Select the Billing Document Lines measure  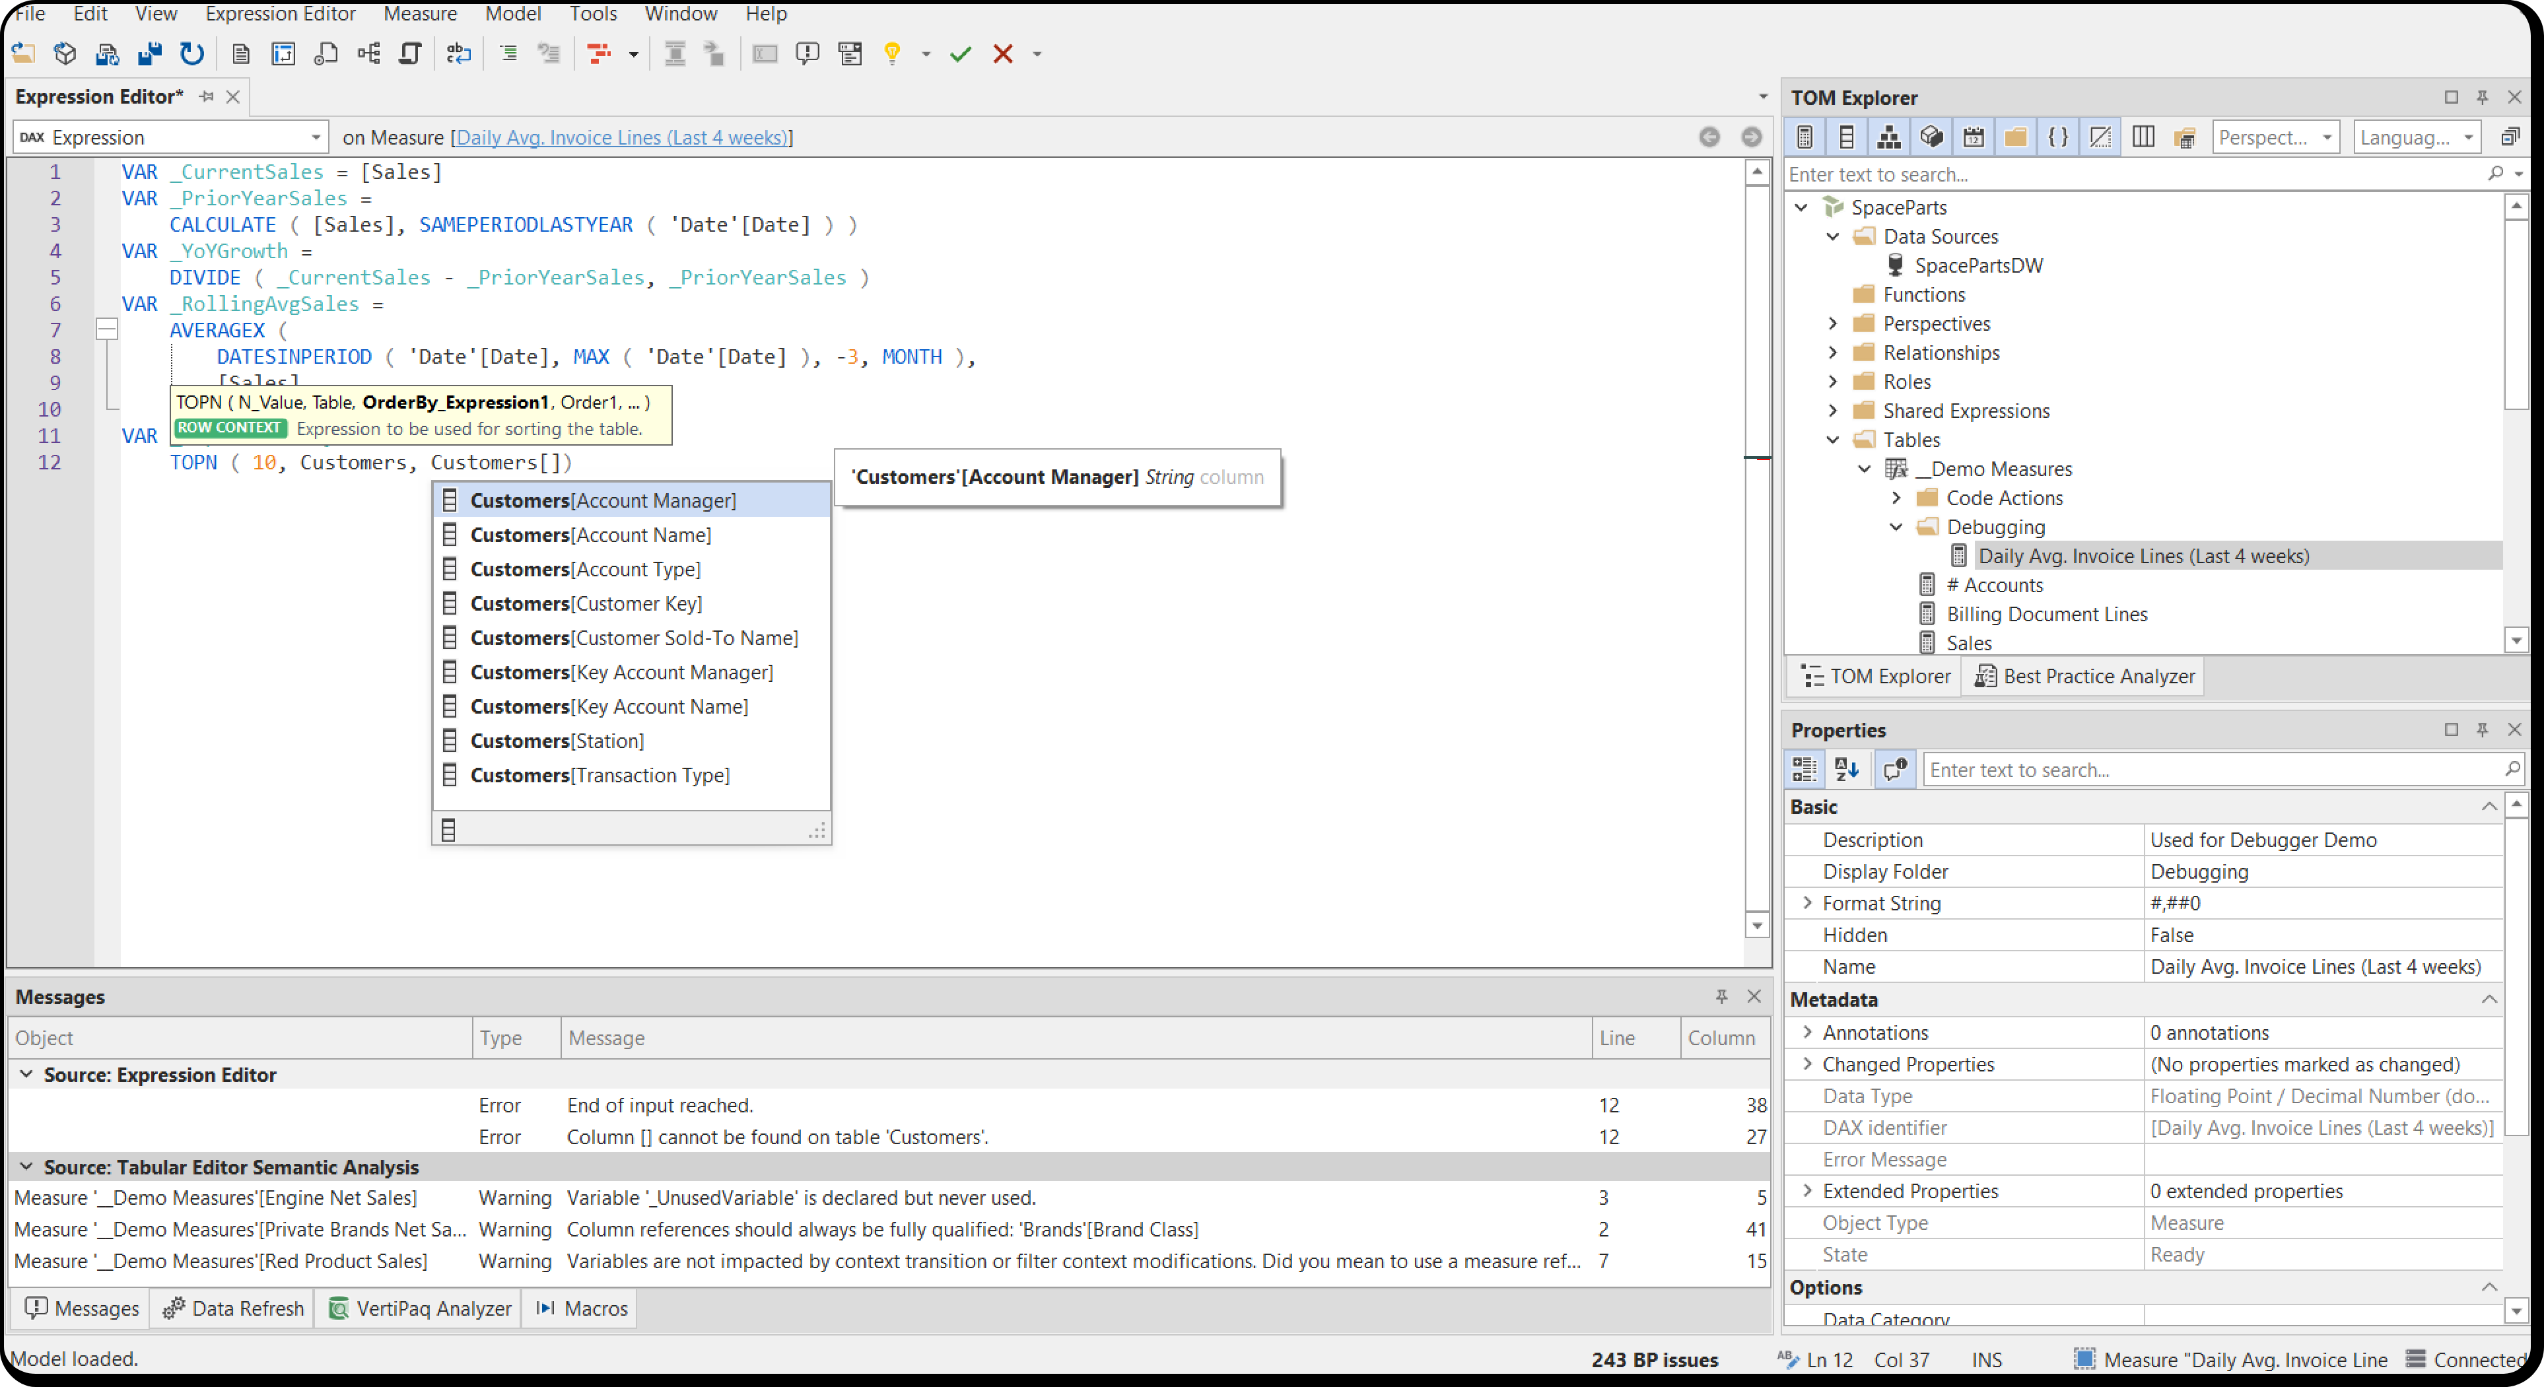pos(2046,614)
